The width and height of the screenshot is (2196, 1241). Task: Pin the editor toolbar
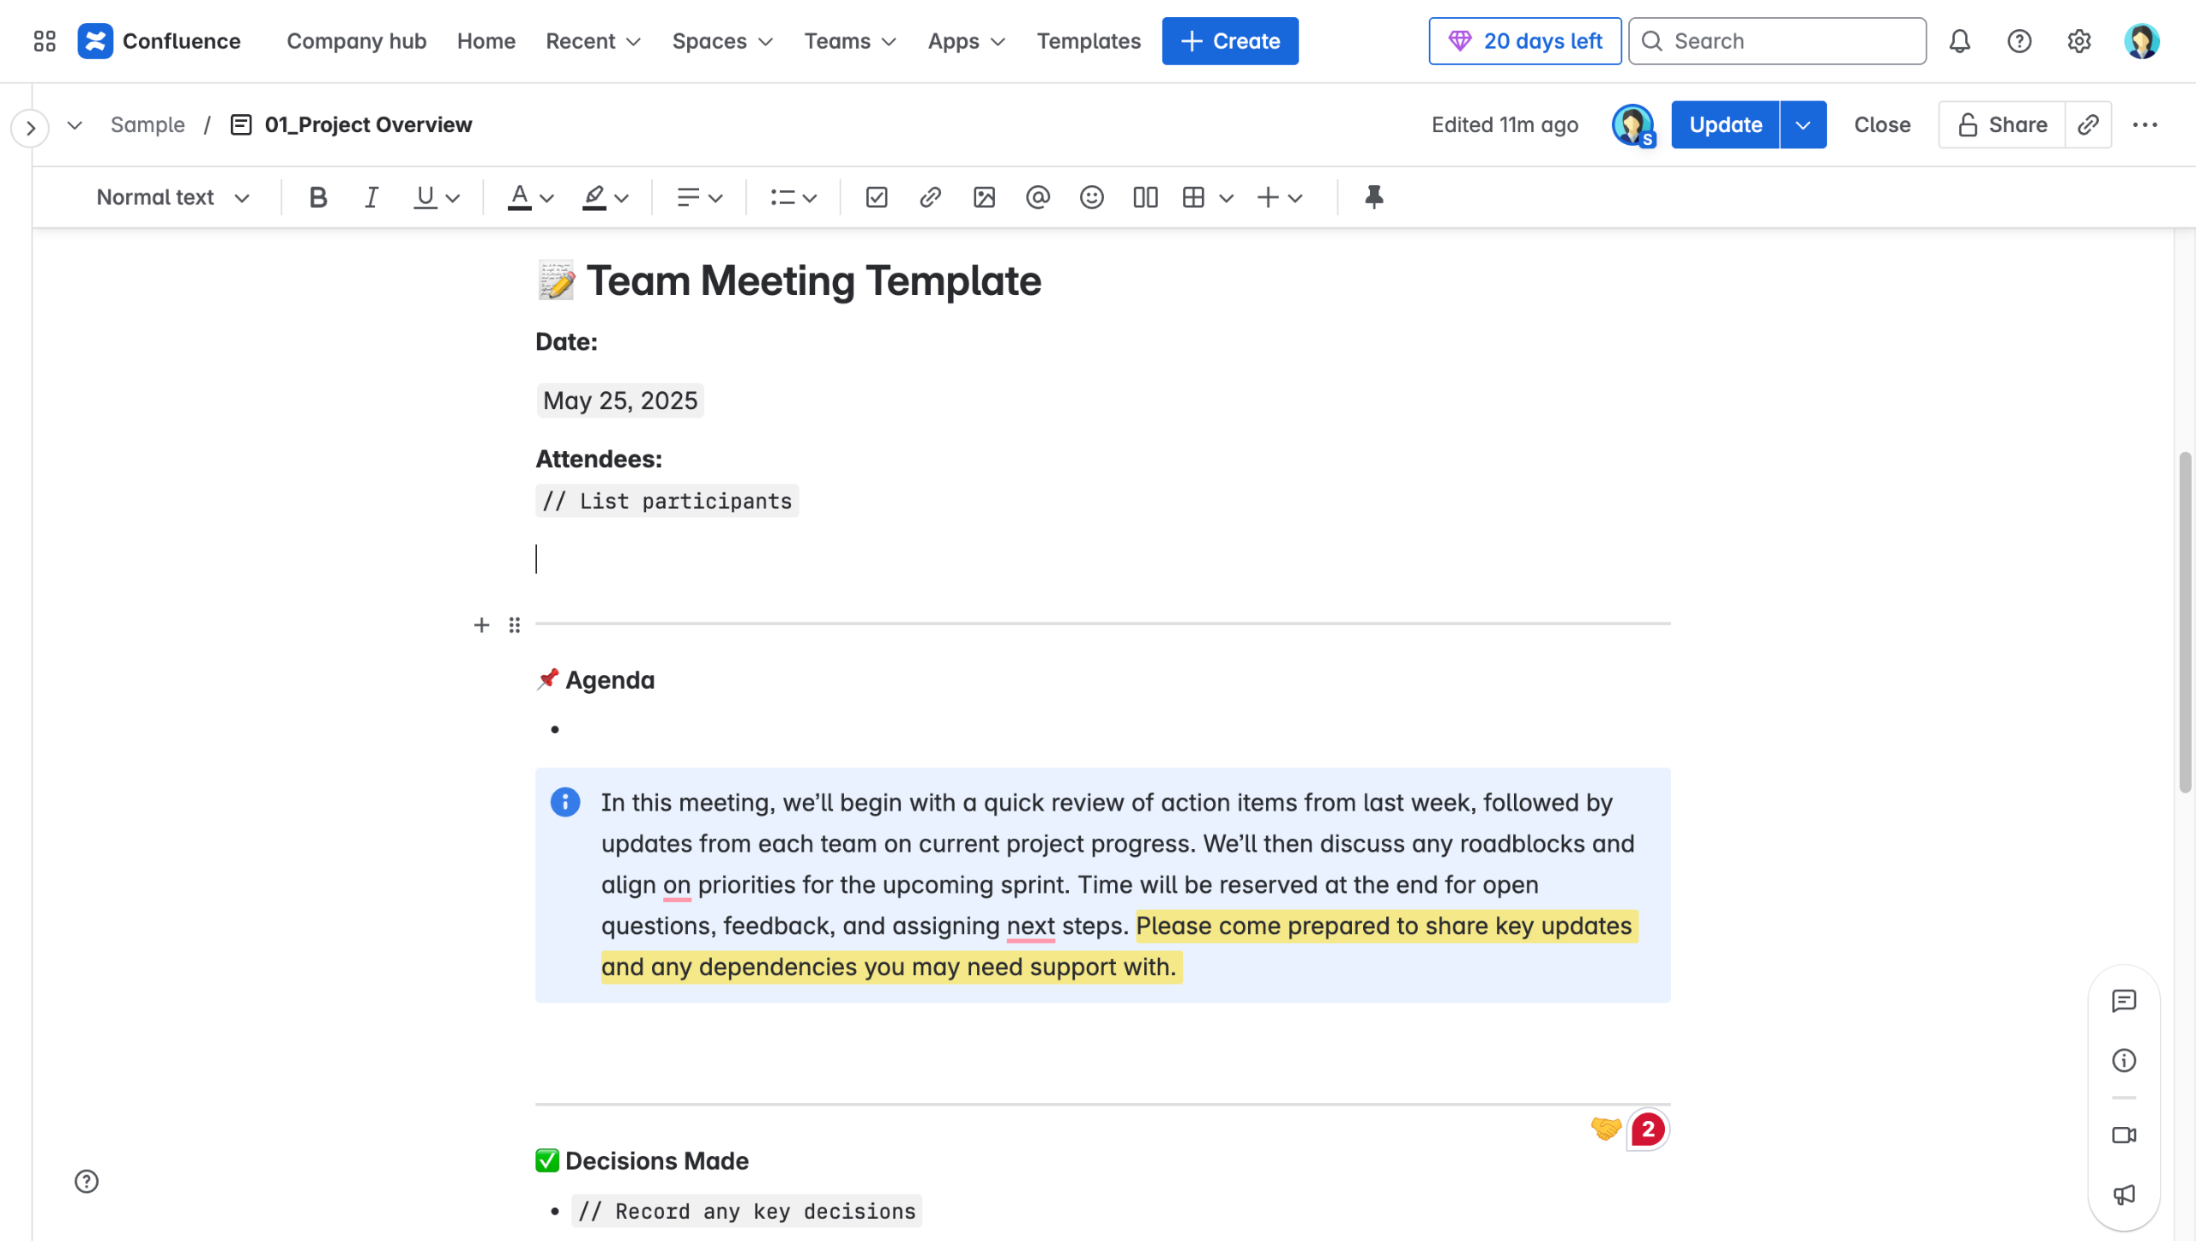coord(1373,197)
